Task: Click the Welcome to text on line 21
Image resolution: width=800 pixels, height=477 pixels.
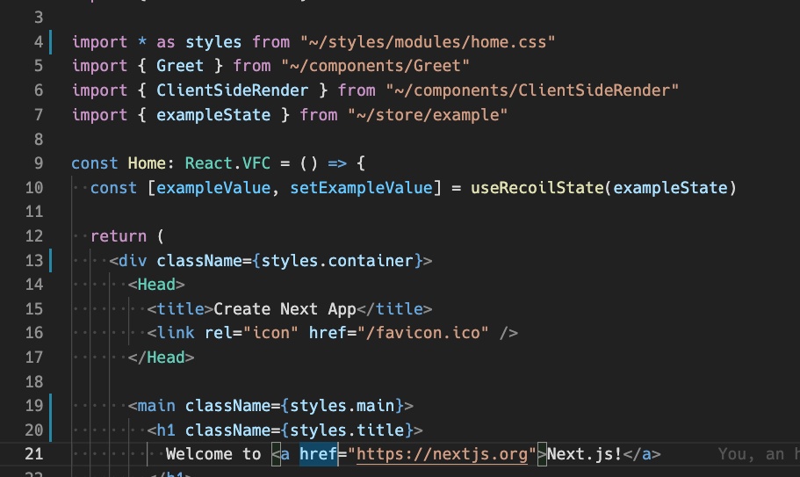Action: point(213,453)
